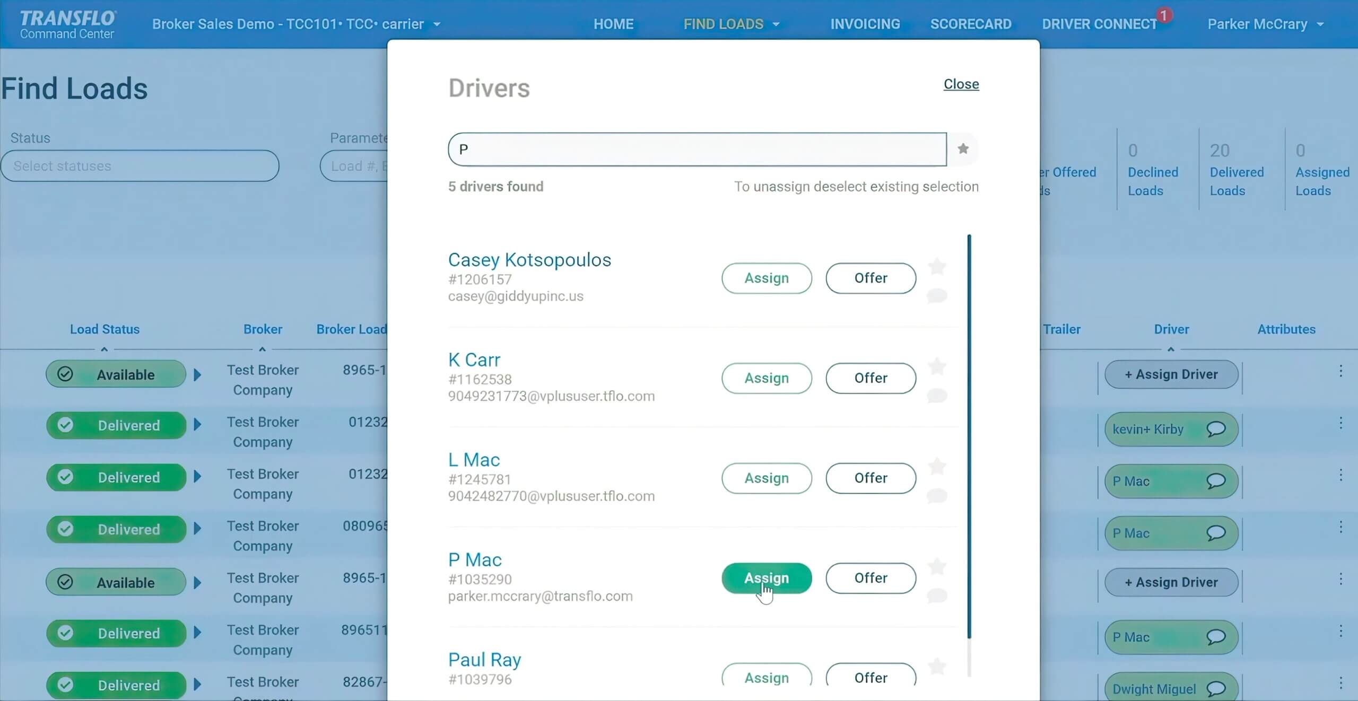The width and height of the screenshot is (1358, 701).
Task: Open chat bubble for P Mac driver
Action: 937,596
